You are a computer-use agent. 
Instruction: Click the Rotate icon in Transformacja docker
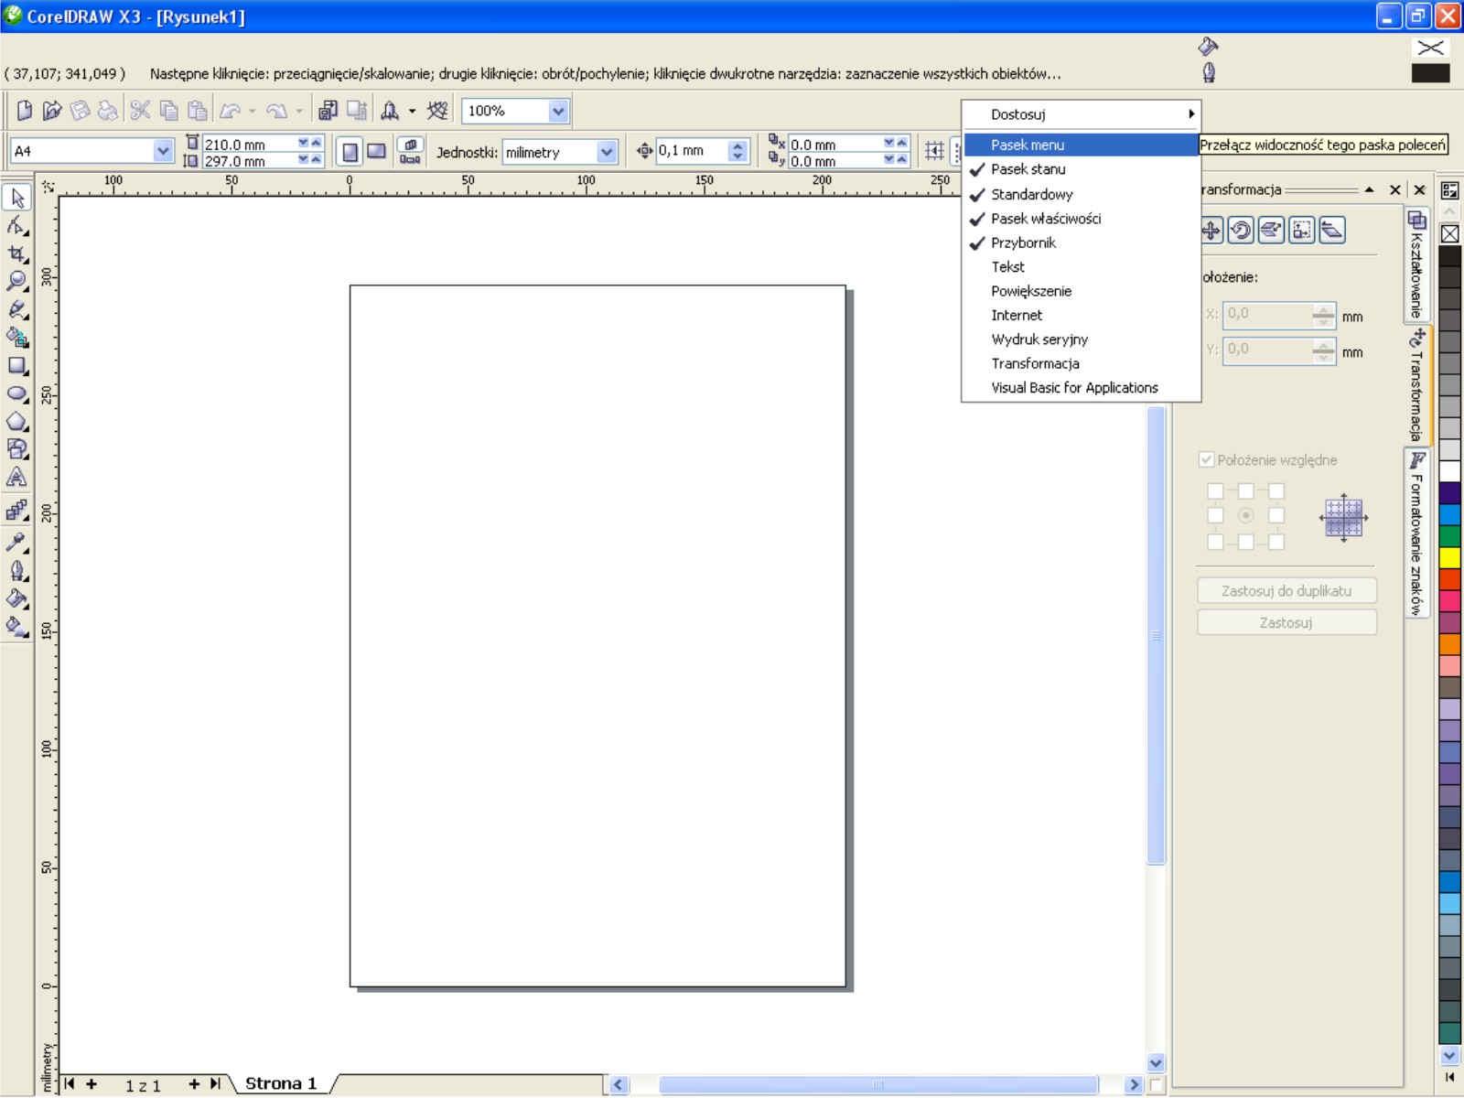(1241, 231)
